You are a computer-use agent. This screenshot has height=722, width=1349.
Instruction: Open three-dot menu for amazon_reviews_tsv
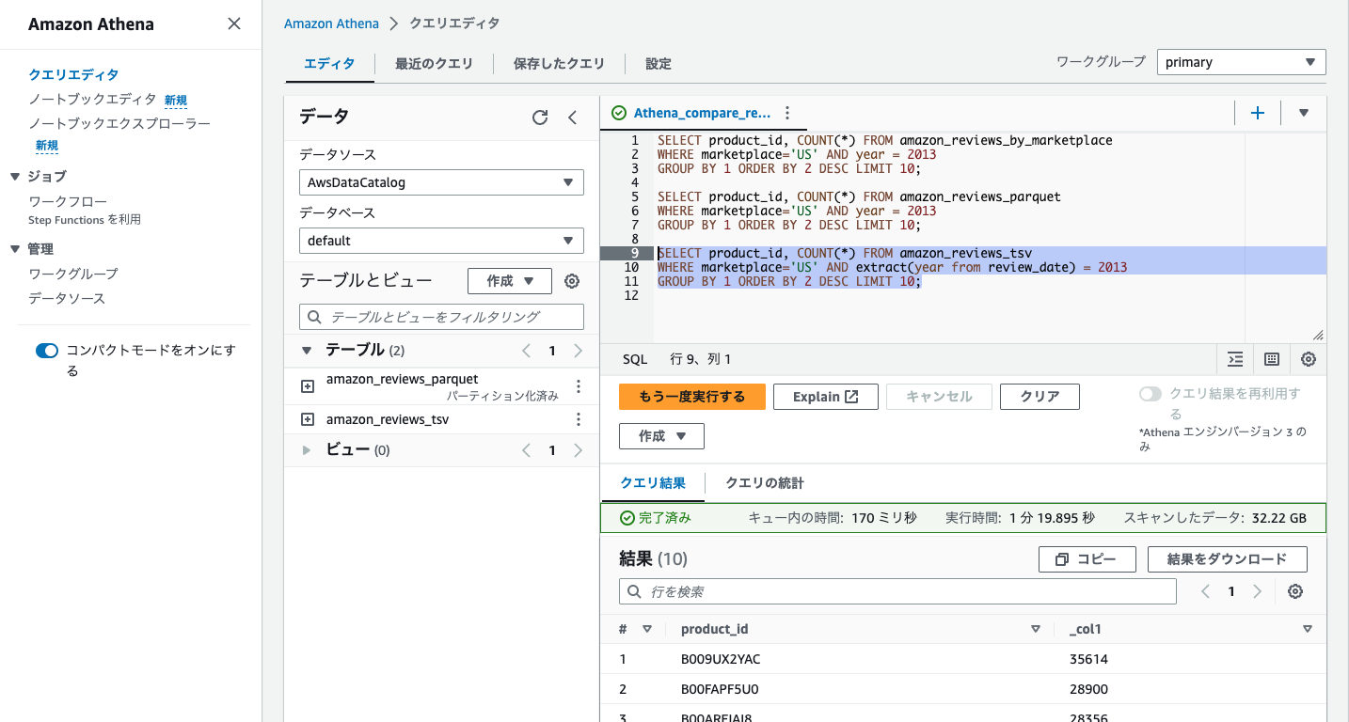click(x=580, y=418)
